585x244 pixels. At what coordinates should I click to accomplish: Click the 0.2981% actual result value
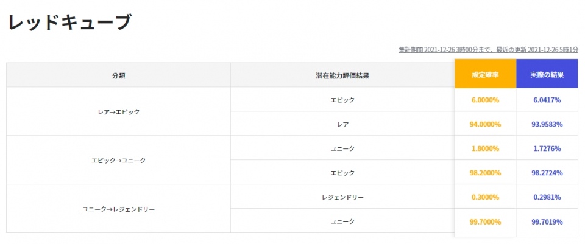click(547, 197)
